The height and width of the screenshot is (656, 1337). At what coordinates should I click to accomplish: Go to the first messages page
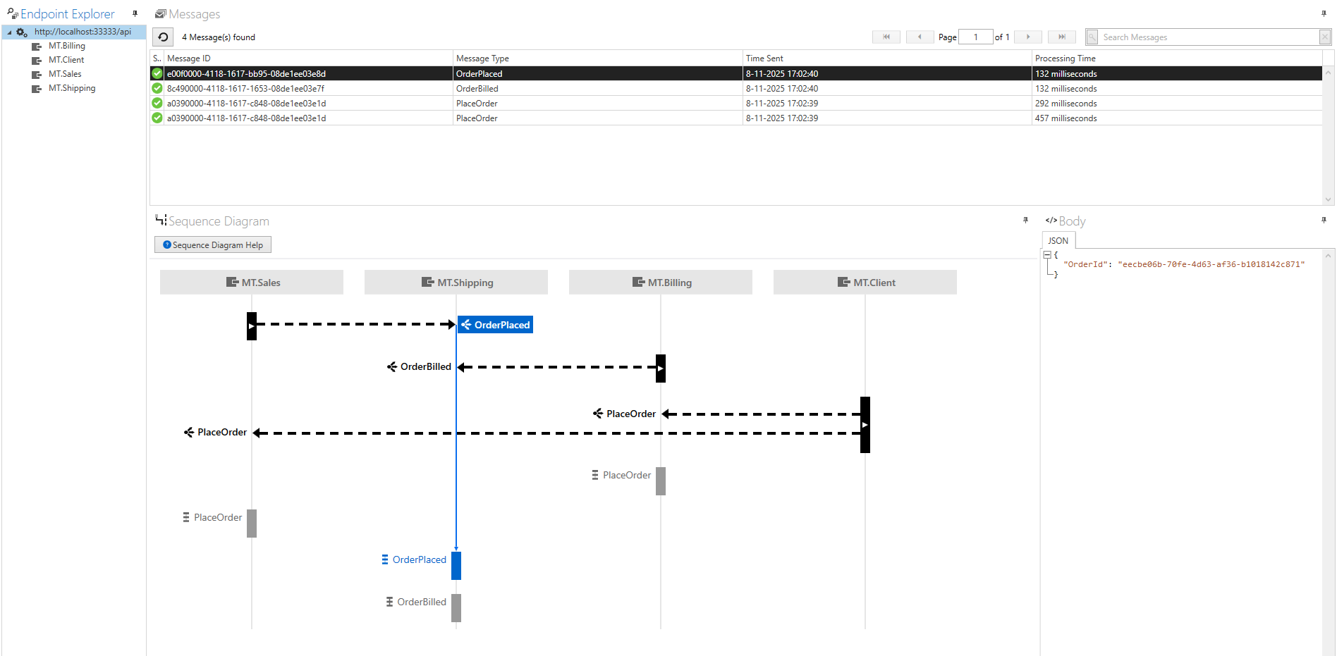pyautogui.click(x=886, y=37)
